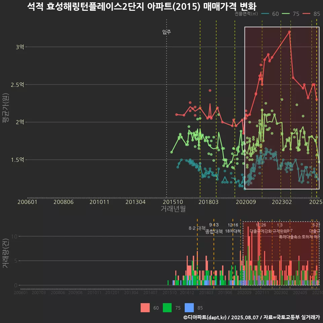Click the blue 85 square in bottom legend
Screen dimensions: 323x323
(x=189, y=308)
